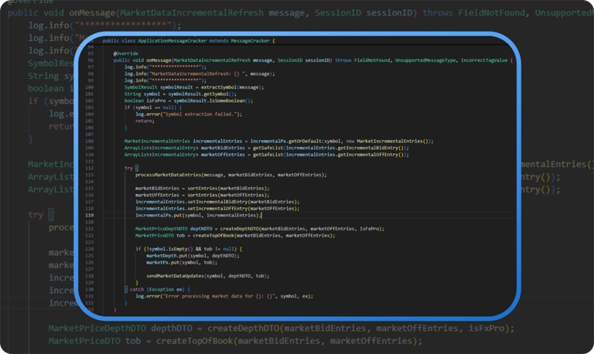Click the if (!symbol.isEmpty() && tob != null) line
Image resolution: width=594 pixels, height=354 pixels.
189,249
